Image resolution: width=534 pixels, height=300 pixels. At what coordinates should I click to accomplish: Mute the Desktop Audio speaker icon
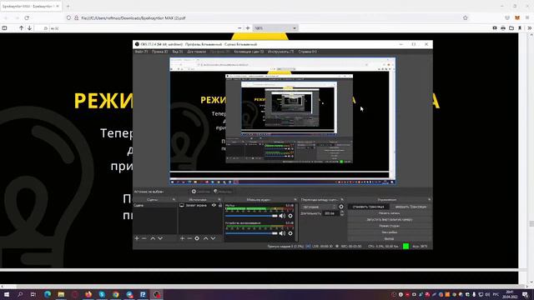click(282, 233)
